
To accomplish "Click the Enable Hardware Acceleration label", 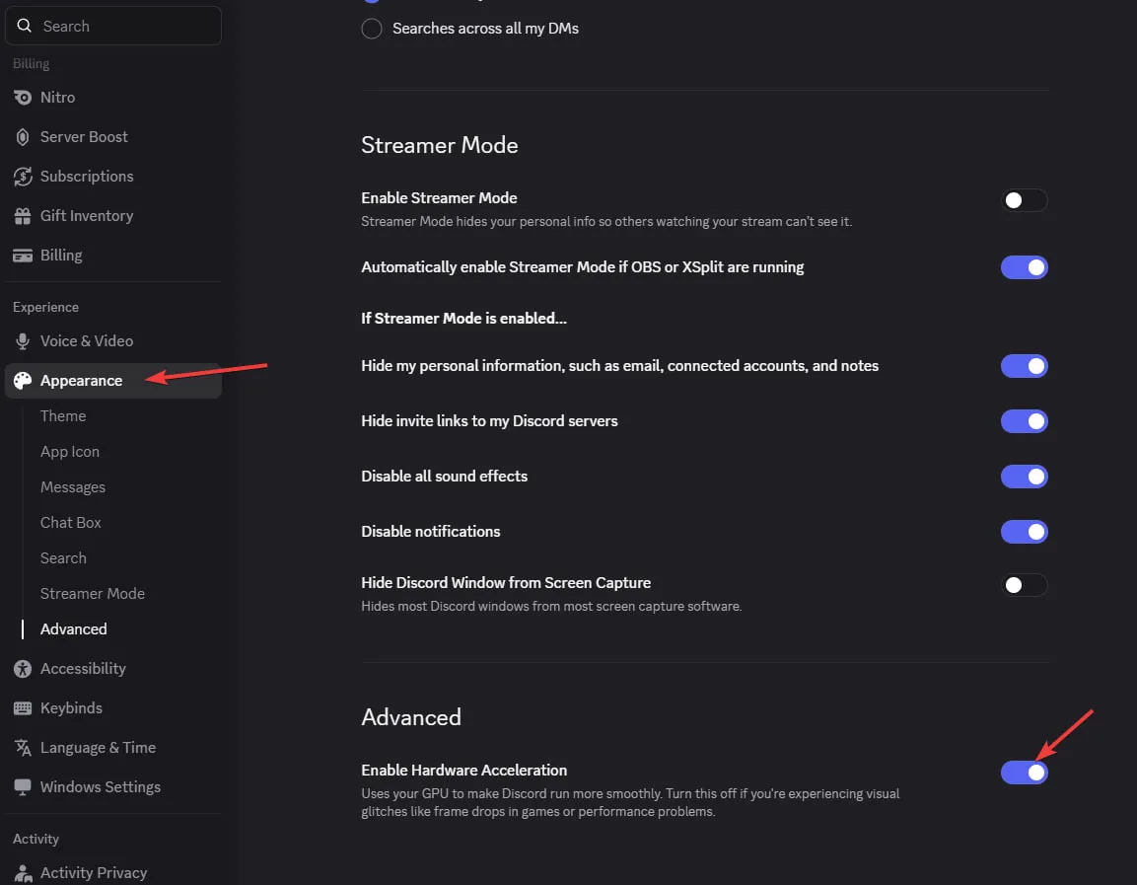I will pyautogui.click(x=464, y=771).
